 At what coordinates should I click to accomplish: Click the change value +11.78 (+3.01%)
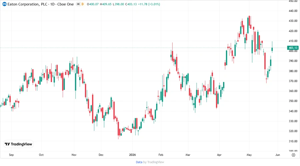click(149, 4)
